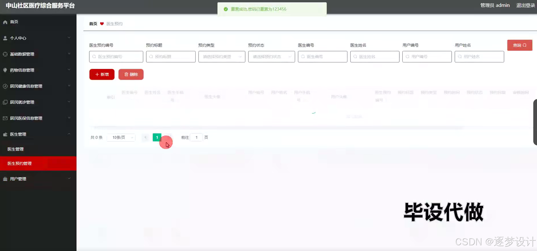537x251 pixels.
Task: Click search icon in 预约标题 field
Action: 151,57
